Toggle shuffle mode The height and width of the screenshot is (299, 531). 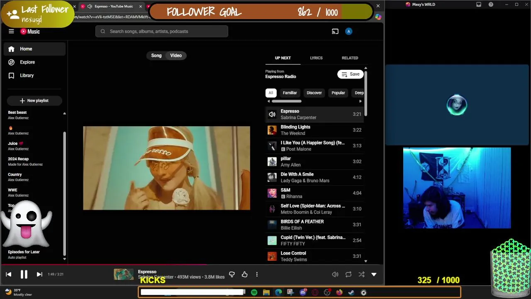tap(361, 274)
